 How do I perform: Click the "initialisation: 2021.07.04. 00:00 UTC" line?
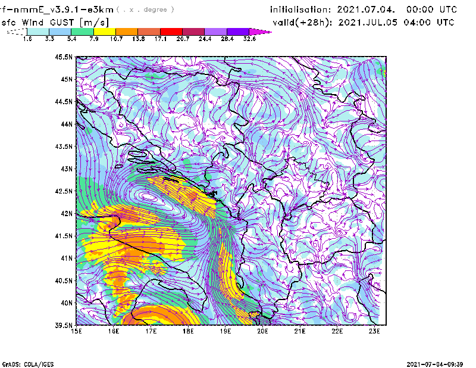point(364,10)
